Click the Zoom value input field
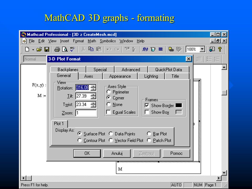The height and width of the screenshot is (189, 252). pyautogui.click(x=86, y=113)
